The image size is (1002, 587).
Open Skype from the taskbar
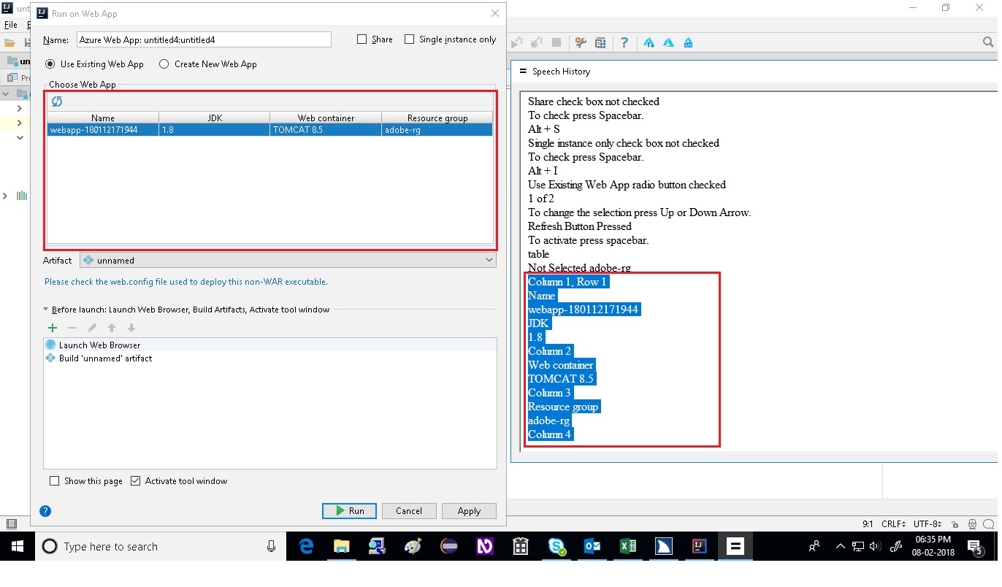click(x=557, y=546)
